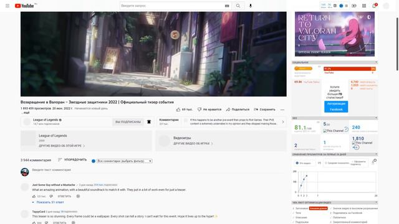
Task: Click the red warning badge beside Заголовок
Action: click(318, 208)
